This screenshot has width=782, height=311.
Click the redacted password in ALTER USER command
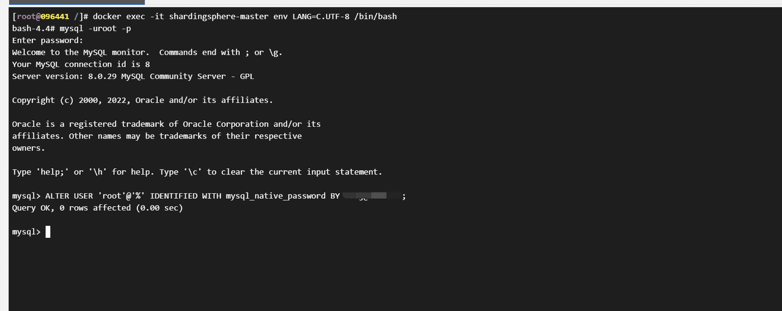(x=371, y=196)
